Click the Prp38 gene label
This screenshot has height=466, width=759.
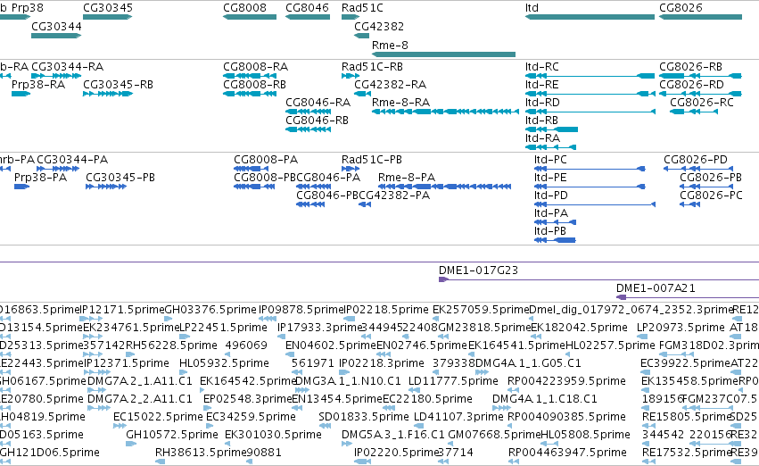click(x=27, y=8)
